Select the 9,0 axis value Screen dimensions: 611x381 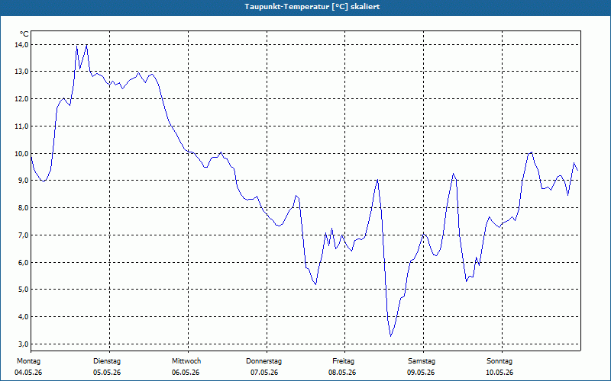[x=23, y=181]
